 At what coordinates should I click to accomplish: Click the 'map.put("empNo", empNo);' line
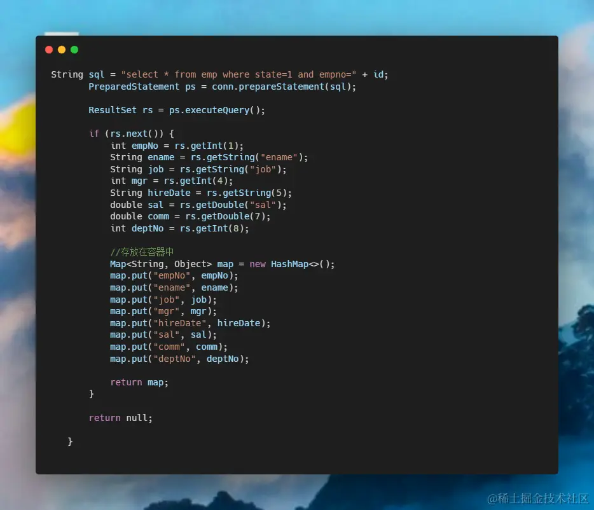[x=174, y=276]
